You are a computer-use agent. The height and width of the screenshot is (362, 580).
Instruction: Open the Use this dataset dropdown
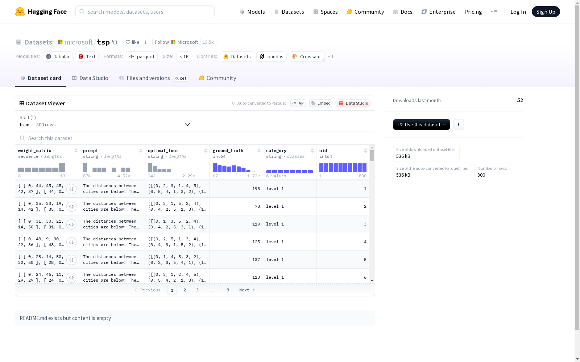(422, 125)
